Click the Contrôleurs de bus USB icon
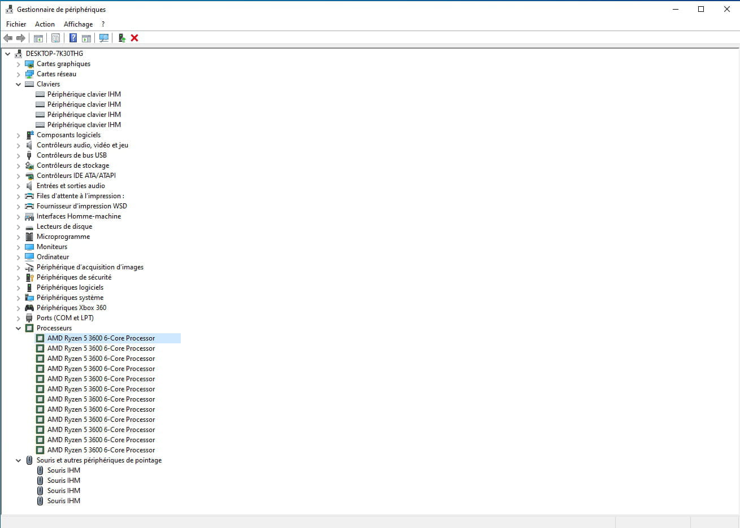 29,155
